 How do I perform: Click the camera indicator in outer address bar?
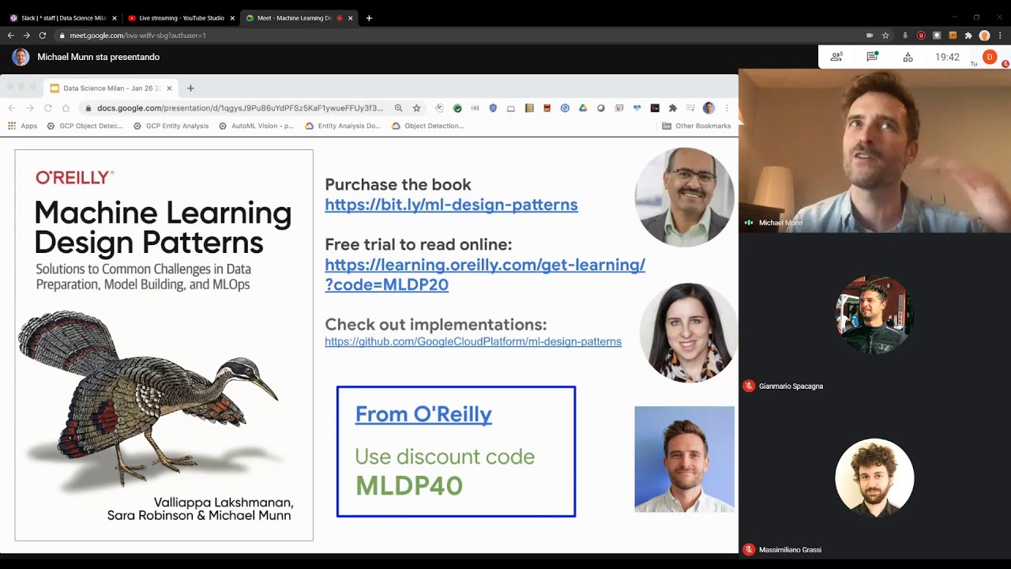pos(870,36)
